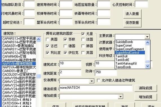Screen dimensions: 161x107
Task: Choose SuperCometFragment weapon entry
Action: [x=130, y=49]
